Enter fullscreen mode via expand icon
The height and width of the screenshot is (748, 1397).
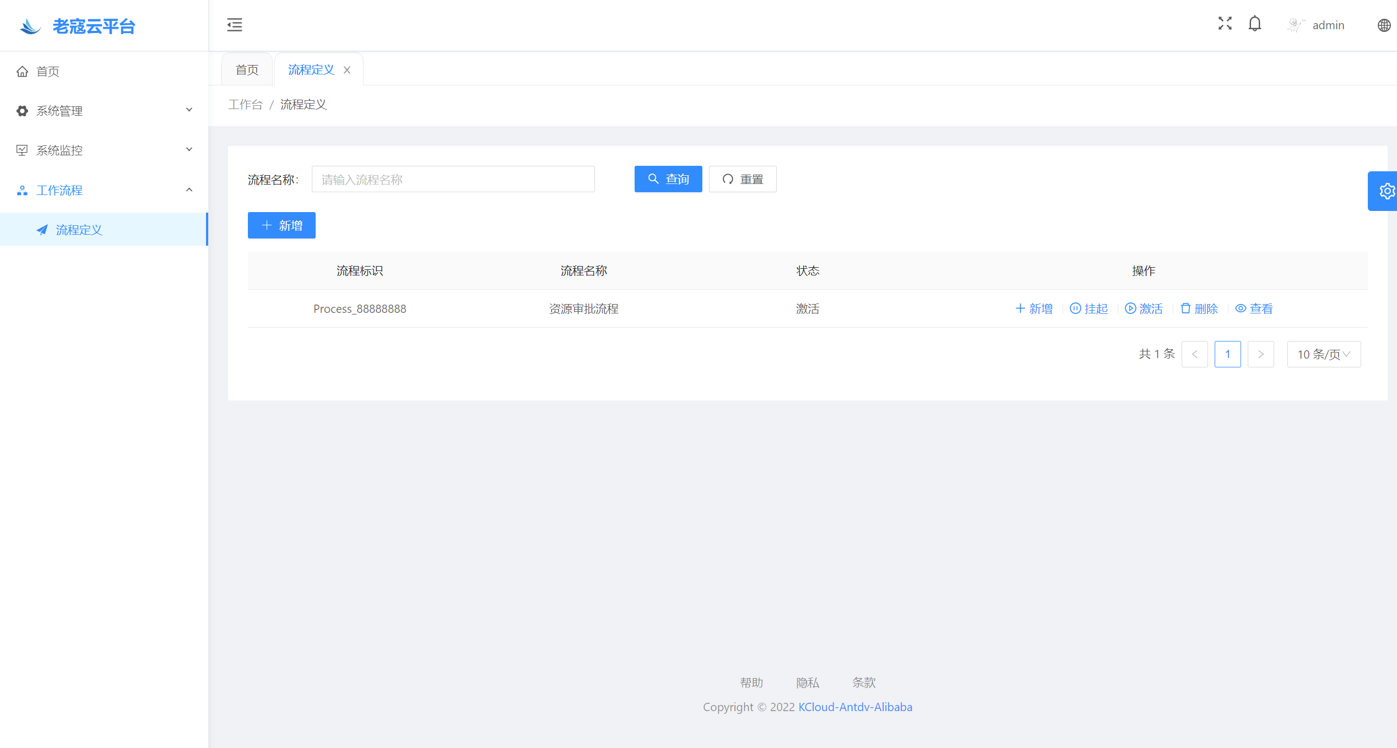[1225, 23]
